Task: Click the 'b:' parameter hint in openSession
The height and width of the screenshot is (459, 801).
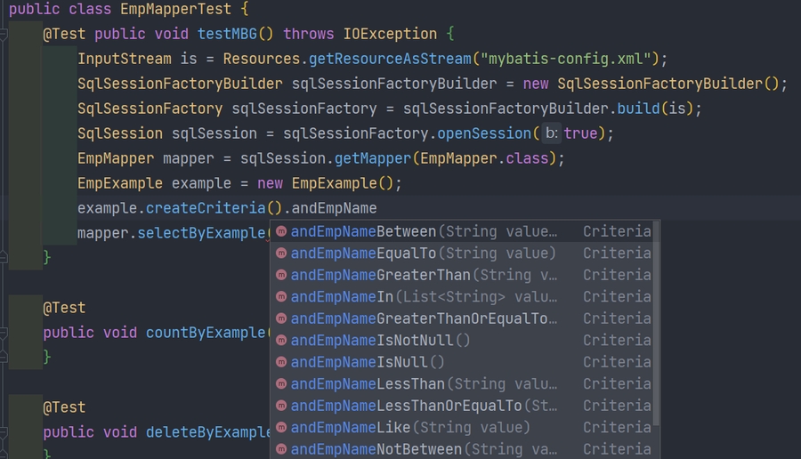Action: click(x=551, y=133)
